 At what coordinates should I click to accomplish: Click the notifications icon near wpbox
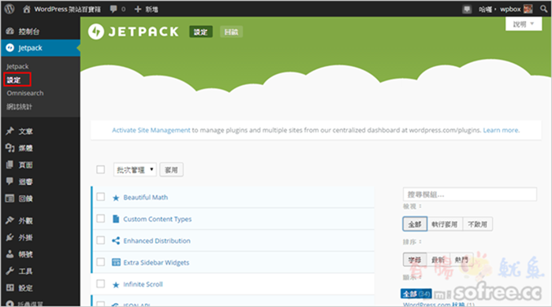(467, 9)
